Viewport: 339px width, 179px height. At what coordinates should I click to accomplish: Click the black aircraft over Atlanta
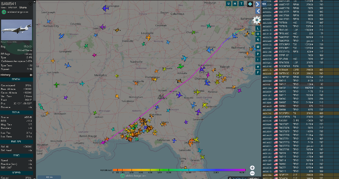click(161, 97)
